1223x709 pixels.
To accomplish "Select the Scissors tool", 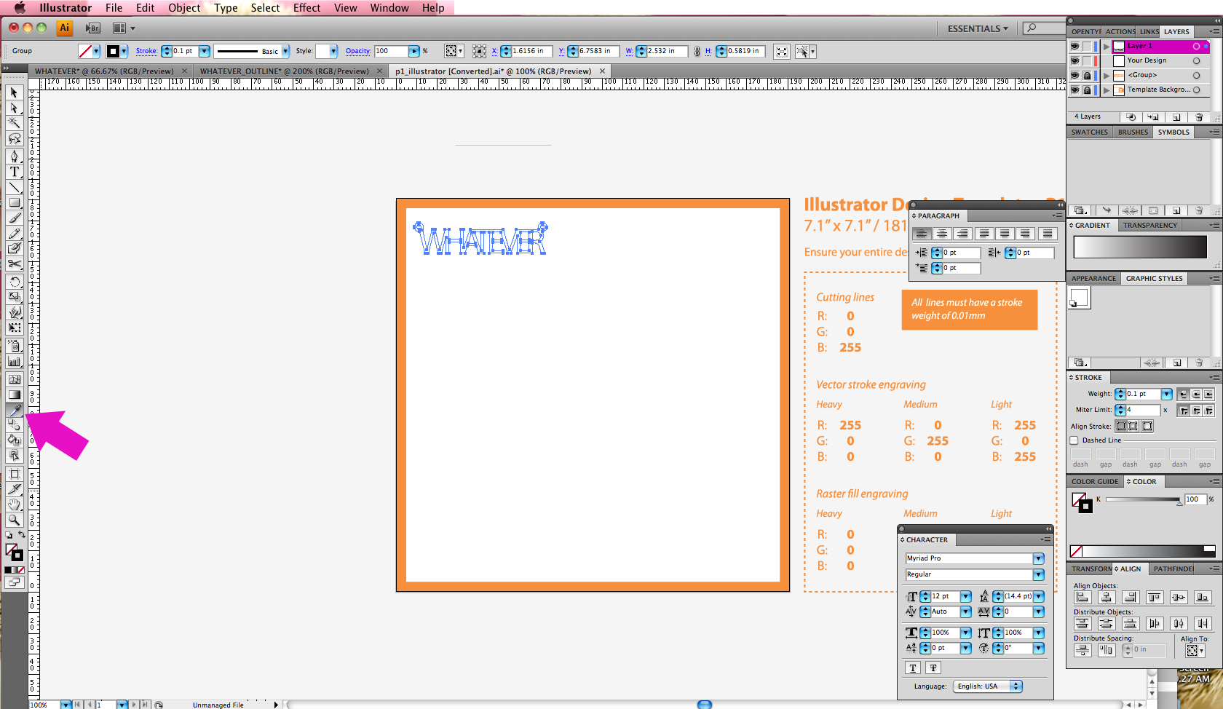I will (14, 264).
